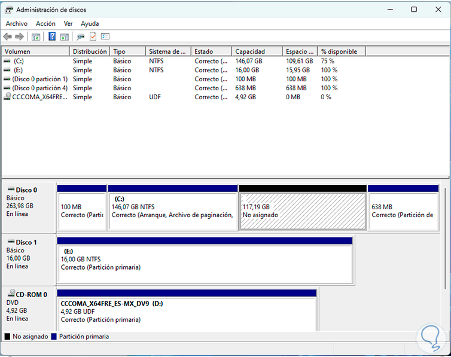This screenshot has width=451, height=357.
Task: Click the 75 % available cell
Action: click(x=328, y=61)
